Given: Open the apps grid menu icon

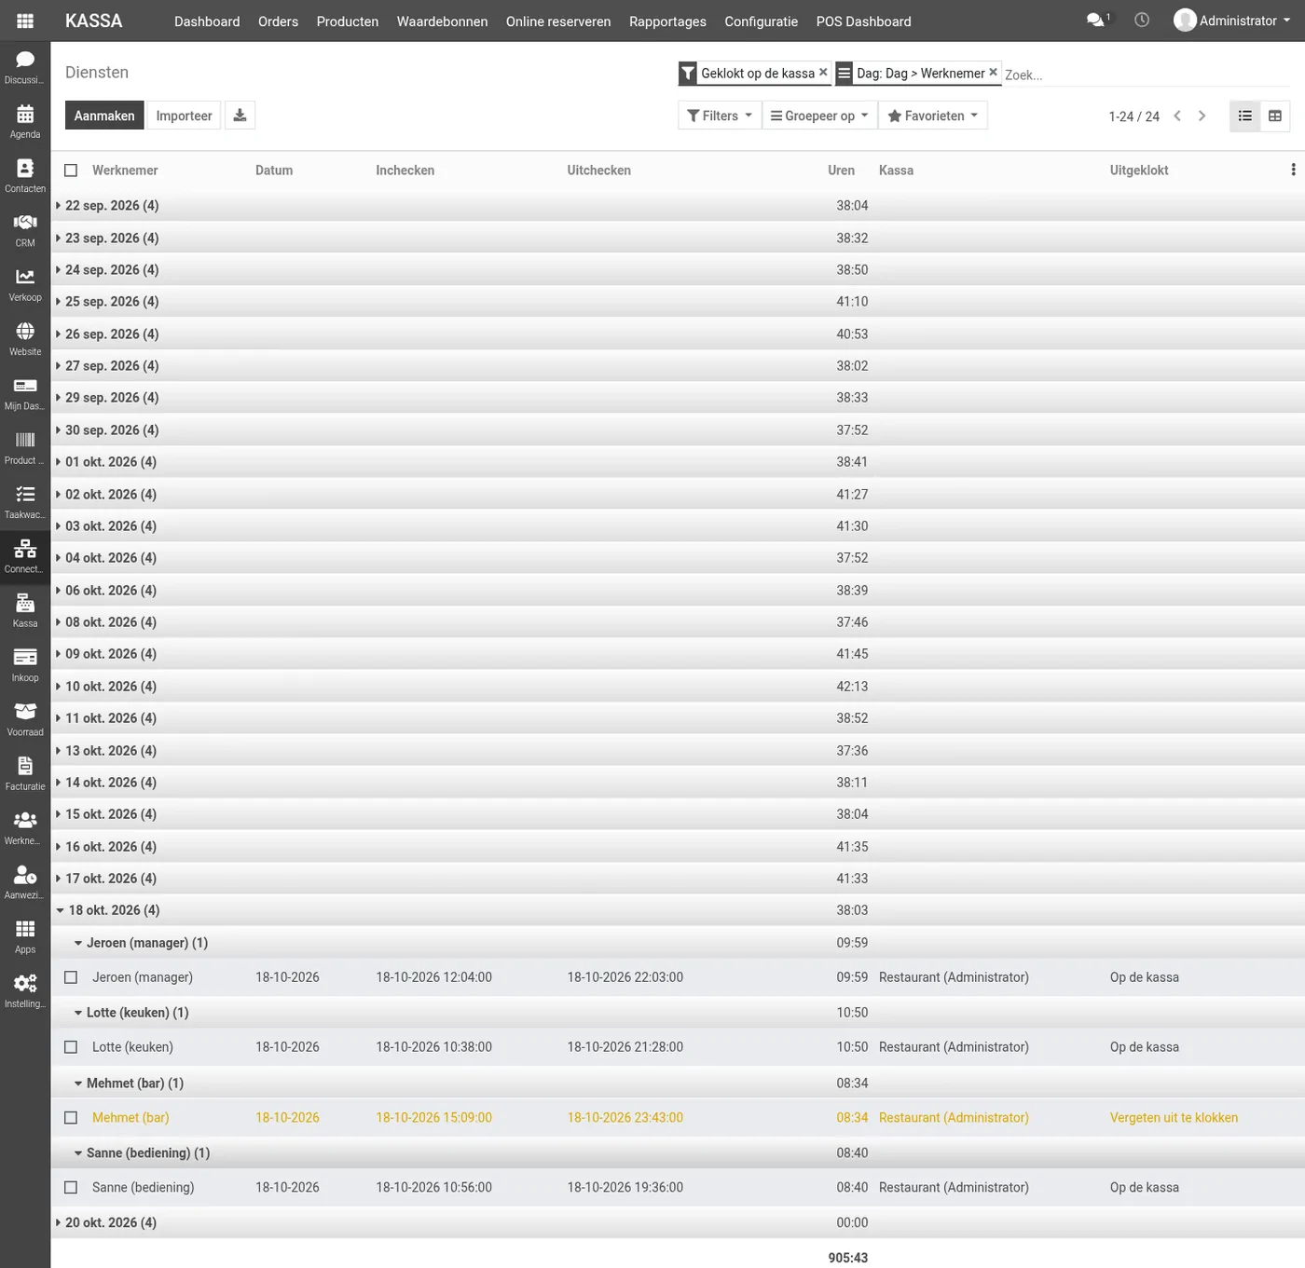Looking at the screenshot, I should 25,20.
